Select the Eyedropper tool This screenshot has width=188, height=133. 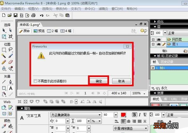coord(4,126)
